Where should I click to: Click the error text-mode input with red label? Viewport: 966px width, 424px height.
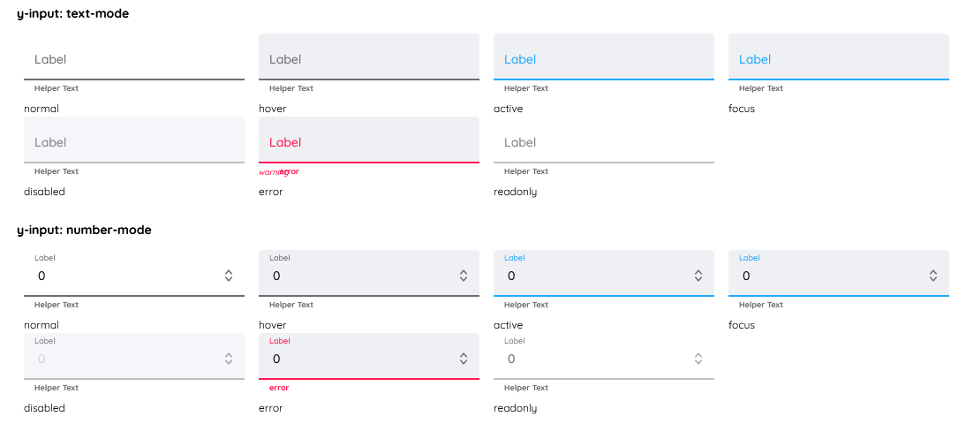(369, 141)
